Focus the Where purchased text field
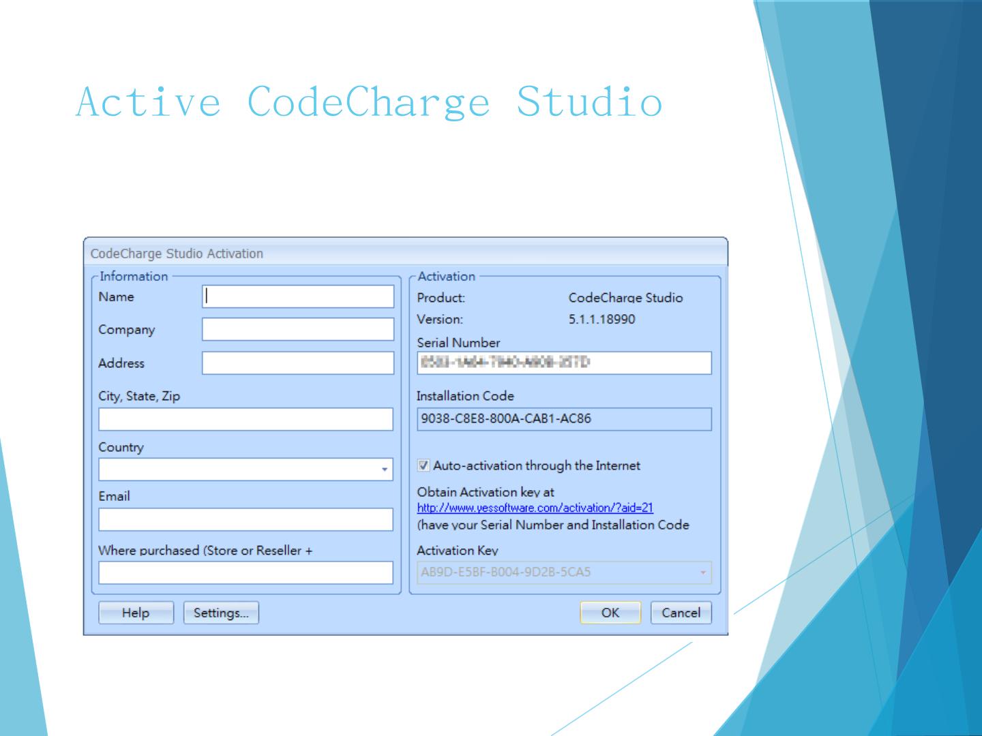 tap(245, 572)
